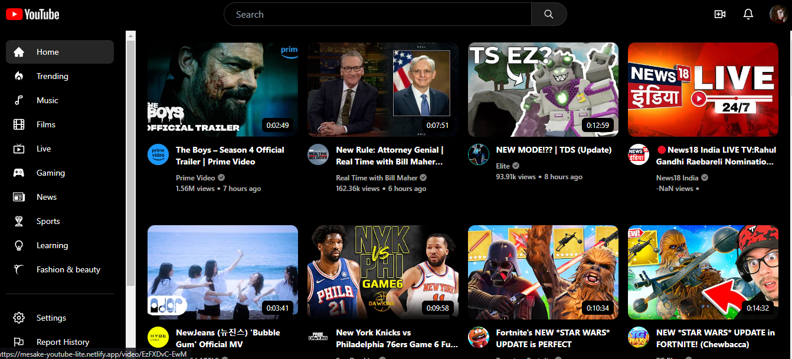Click the News newspaper icon

tap(19, 197)
